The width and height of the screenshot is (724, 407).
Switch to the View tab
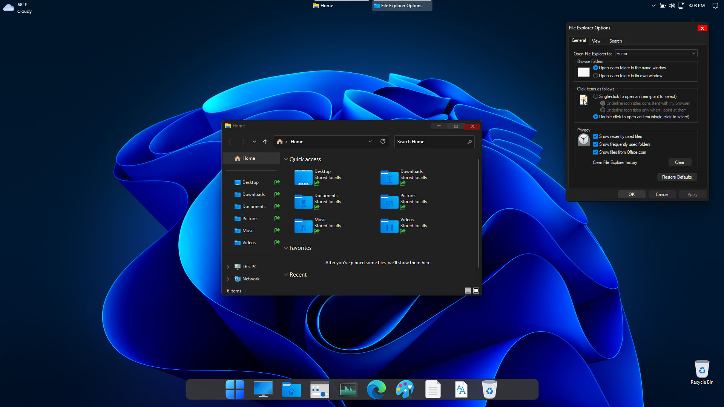click(x=596, y=41)
